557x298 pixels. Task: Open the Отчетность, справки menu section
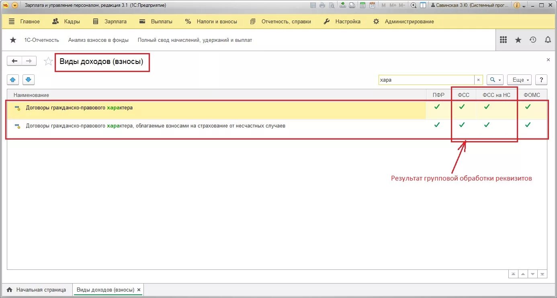pyautogui.click(x=281, y=22)
